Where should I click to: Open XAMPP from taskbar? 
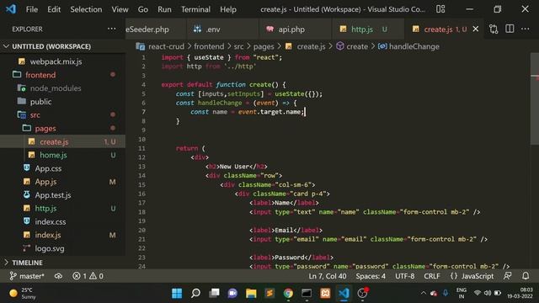(x=325, y=293)
